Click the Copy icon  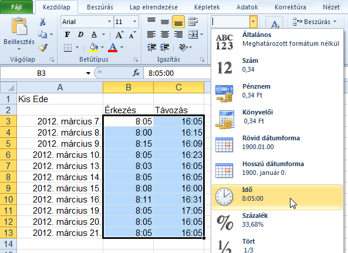click(x=43, y=35)
